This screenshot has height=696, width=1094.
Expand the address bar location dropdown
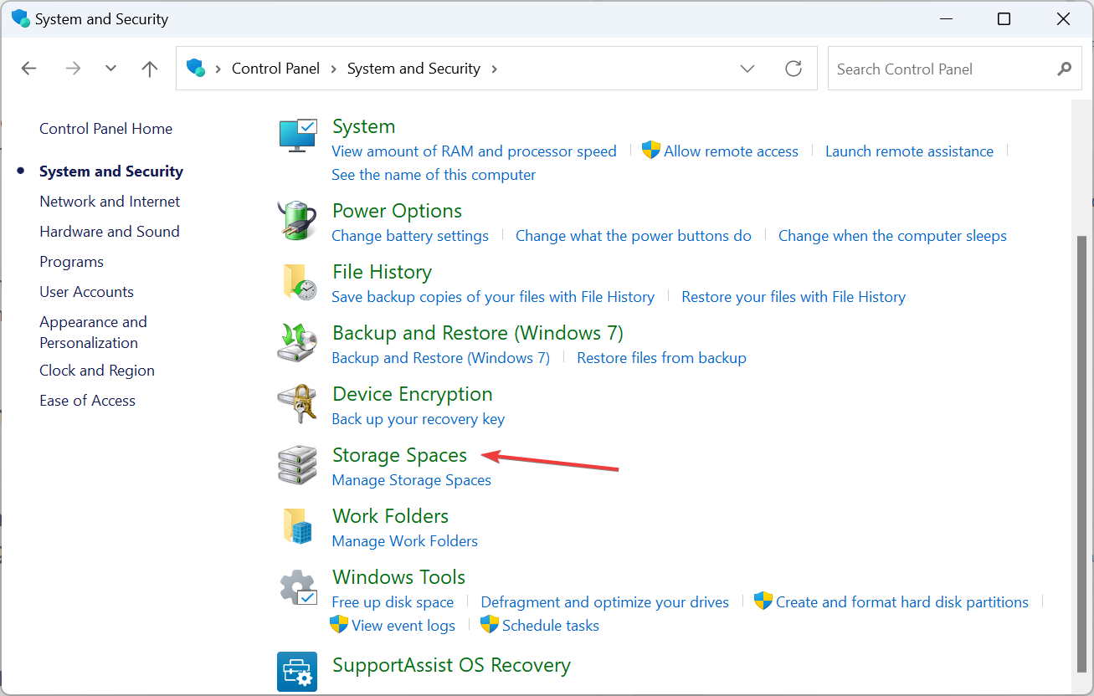coord(747,69)
